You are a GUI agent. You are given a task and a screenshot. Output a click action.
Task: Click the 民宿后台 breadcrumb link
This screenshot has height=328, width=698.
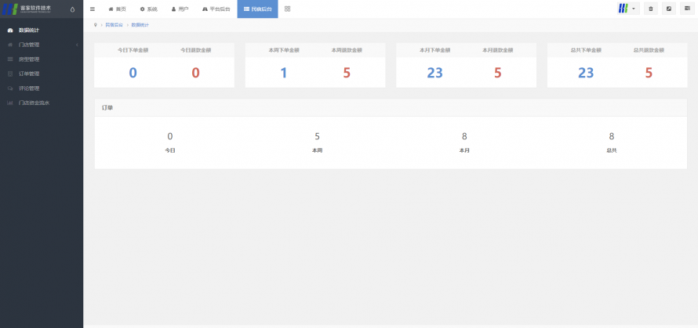pyautogui.click(x=114, y=25)
